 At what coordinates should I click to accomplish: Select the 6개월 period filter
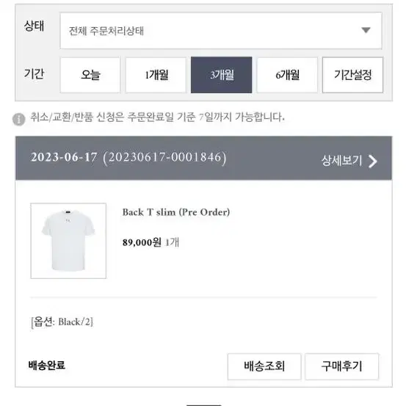(x=287, y=75)
